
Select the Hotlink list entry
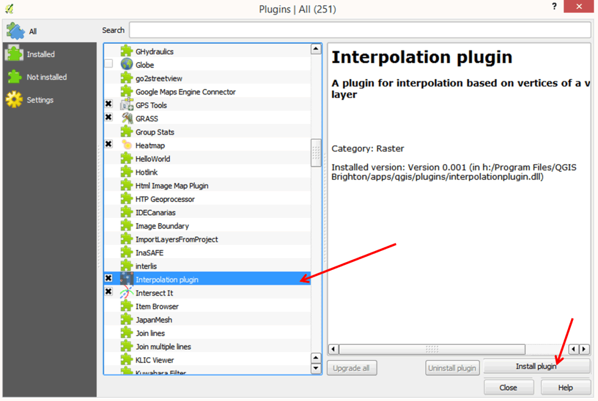[208, 172]
